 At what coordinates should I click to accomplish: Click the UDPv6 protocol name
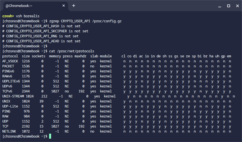(x=7, y=86)
